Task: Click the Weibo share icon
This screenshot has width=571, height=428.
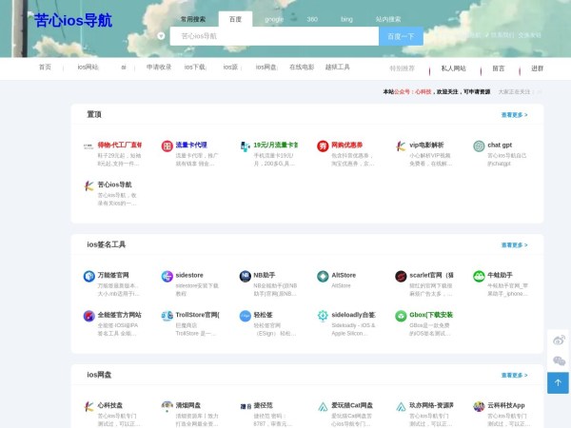Action: click(x=559, y=340)
